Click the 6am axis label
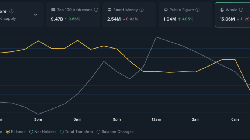The image size is (250, 140). coord(235,119)
